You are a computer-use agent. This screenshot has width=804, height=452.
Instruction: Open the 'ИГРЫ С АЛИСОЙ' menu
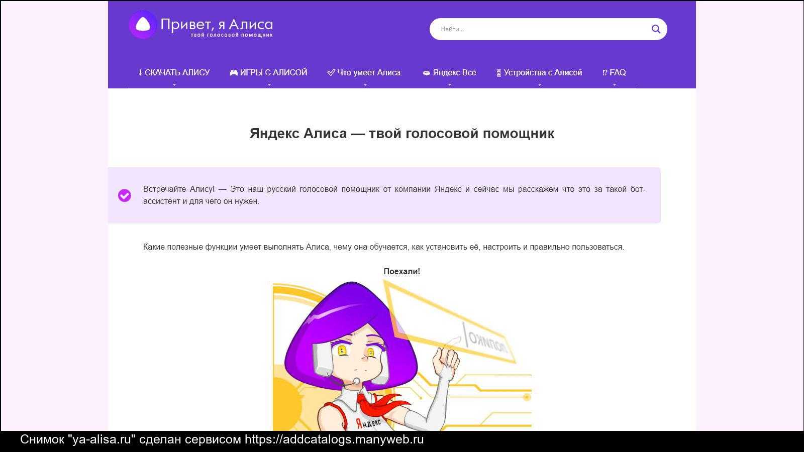coord(268,72)
